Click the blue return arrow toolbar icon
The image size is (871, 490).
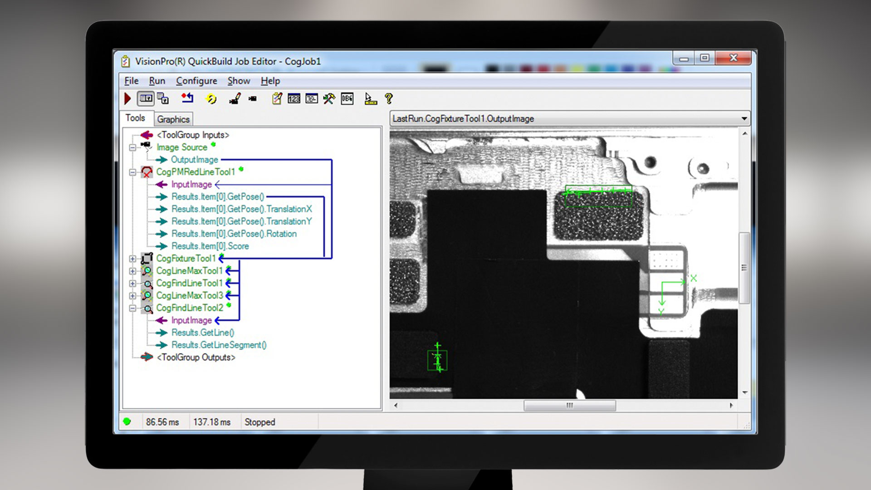pyautogui.click(x=187, y=99)
